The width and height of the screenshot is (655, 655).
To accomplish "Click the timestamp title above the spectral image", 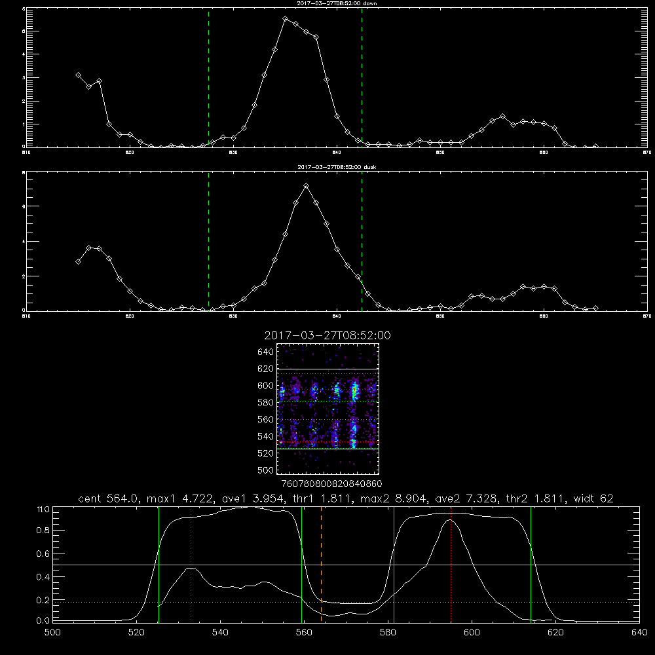I will click(x=327, y=335).
